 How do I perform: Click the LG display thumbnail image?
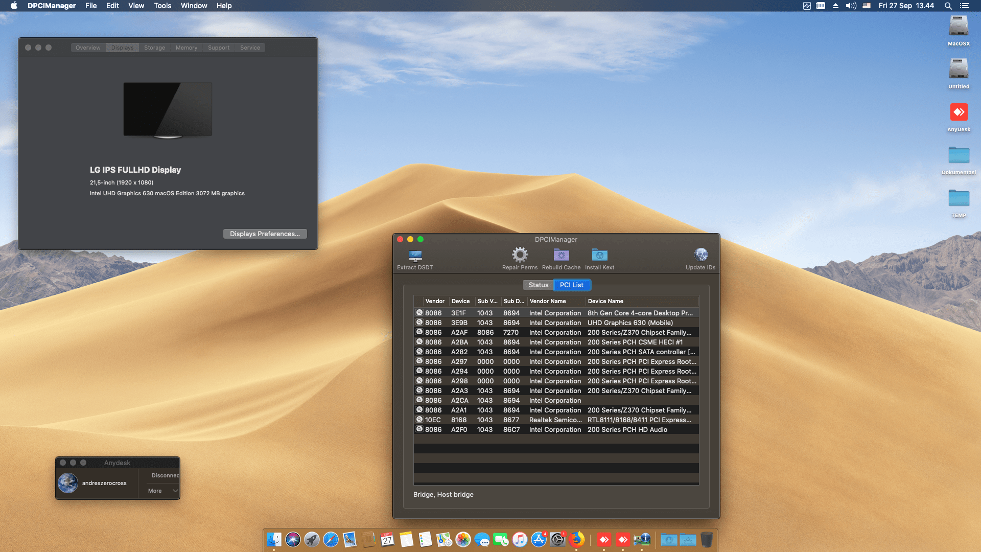pyautogui.click(x=168, y=110)
